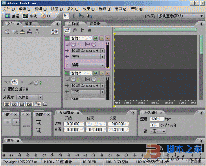This screenshot has height=166, width=206.
Task: Solo track 音轨 1 with S
Action: click(101, 38)
